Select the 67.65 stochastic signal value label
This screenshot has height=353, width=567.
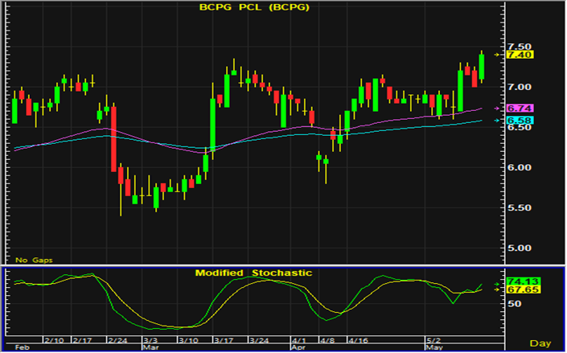[524, 289]
